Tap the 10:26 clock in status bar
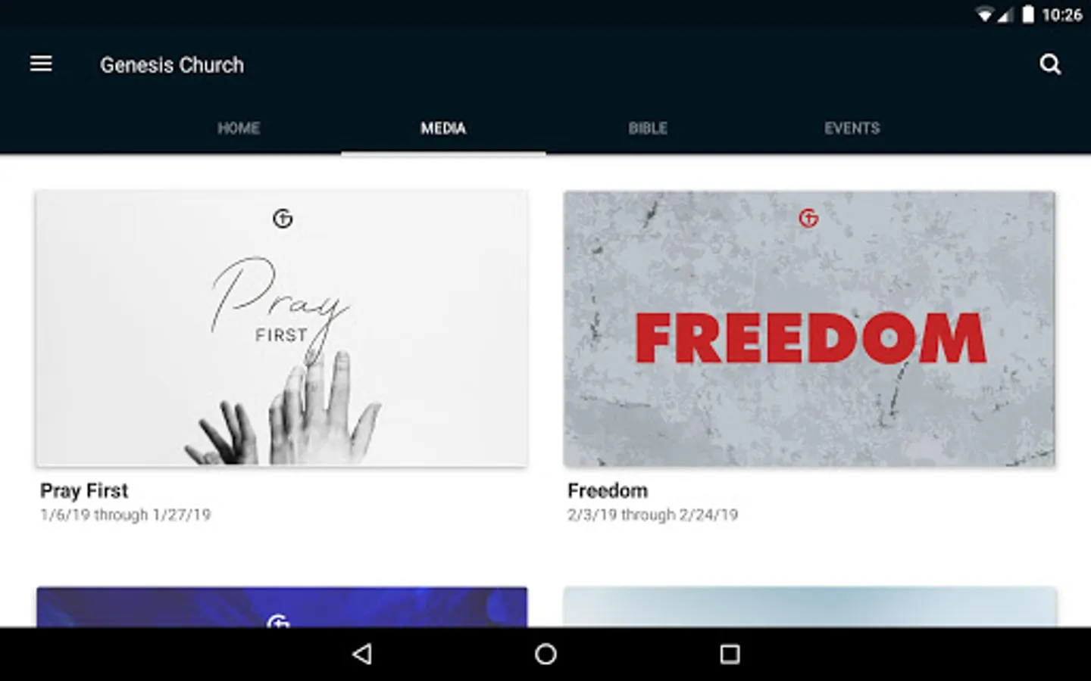1091x681 pixels. click(1062, 14)
